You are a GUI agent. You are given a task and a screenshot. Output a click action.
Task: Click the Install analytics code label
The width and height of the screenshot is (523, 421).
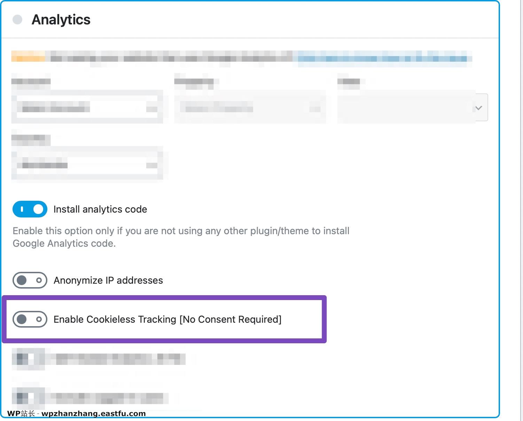click(100, 209)
